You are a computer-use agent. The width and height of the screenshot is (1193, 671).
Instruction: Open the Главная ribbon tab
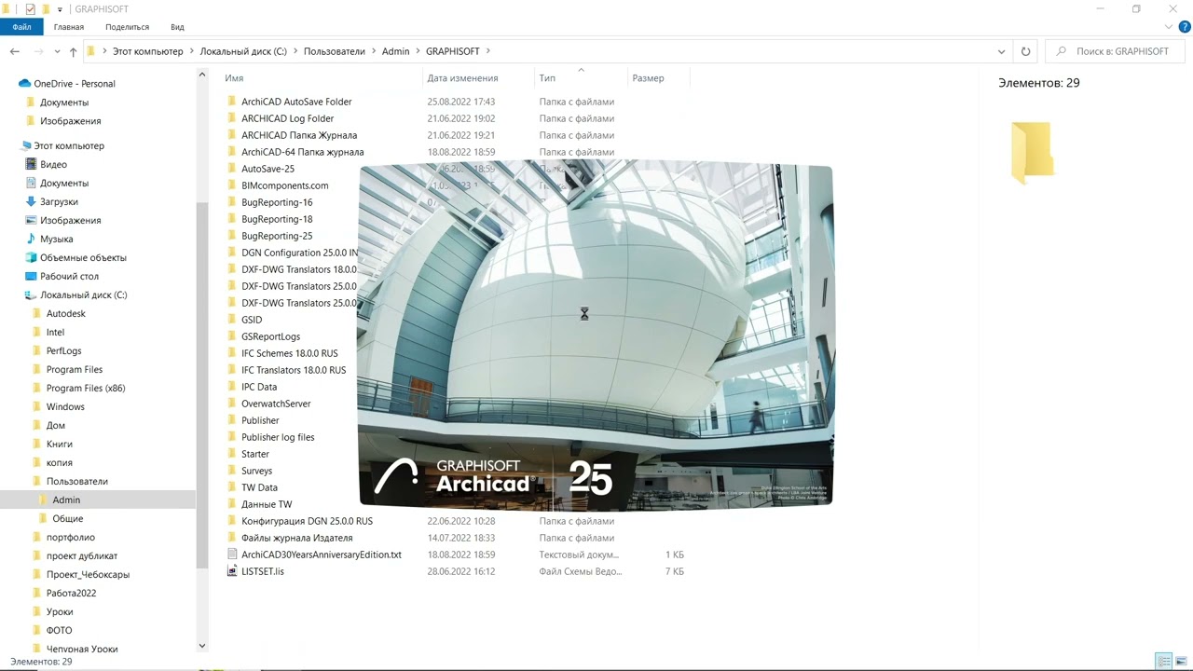click(x=69, y=27)
